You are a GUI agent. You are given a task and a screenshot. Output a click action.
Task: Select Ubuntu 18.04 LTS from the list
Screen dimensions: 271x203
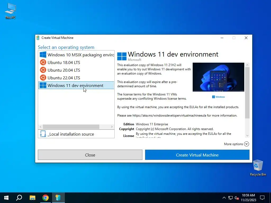pyautogui.click(x=76, y=62)
